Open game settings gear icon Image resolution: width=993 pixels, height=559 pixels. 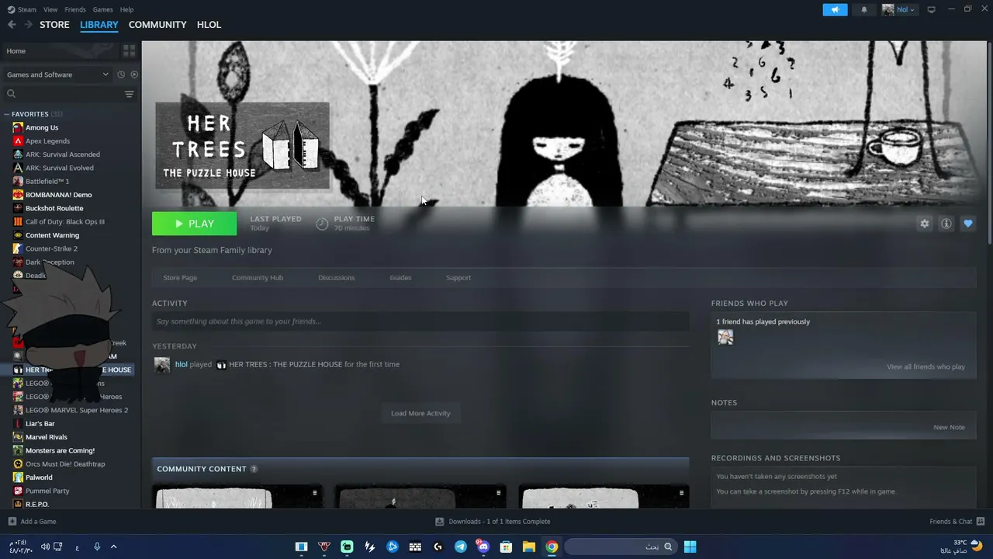pos(924,224)
